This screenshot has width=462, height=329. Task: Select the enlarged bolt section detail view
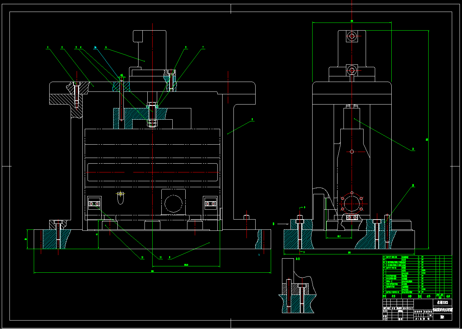point(298,286)
